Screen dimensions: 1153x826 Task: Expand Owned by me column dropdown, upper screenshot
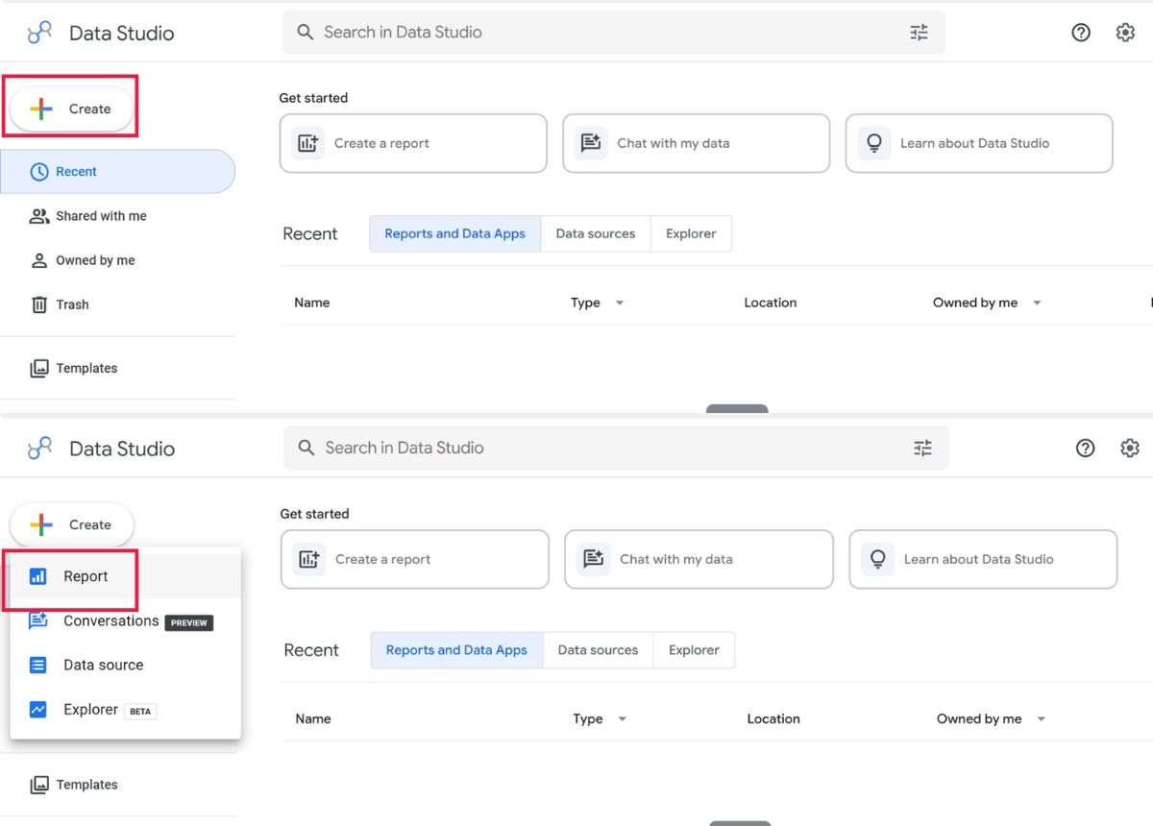[1037, 303]
